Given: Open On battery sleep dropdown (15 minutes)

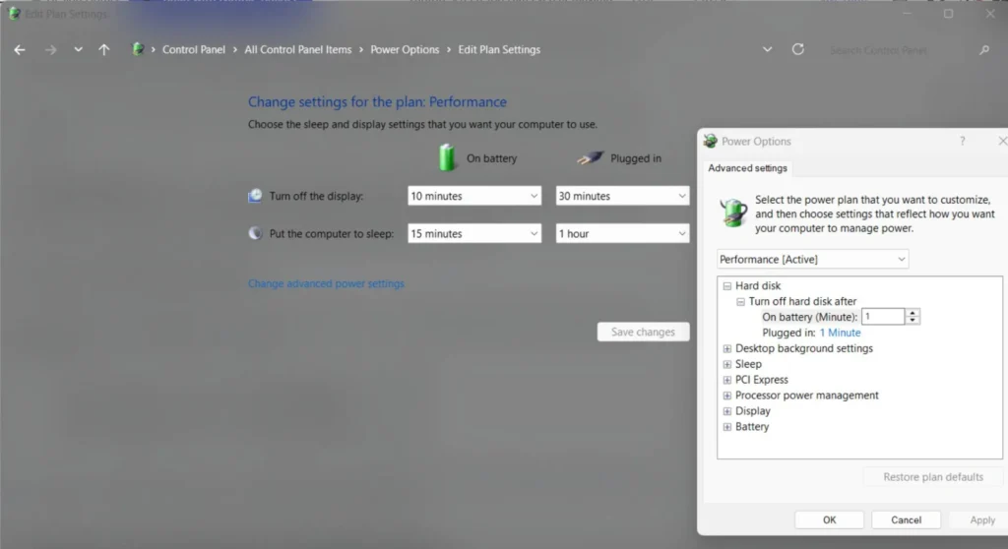Looking at the screenshot, I should click(x=474, y=233).
